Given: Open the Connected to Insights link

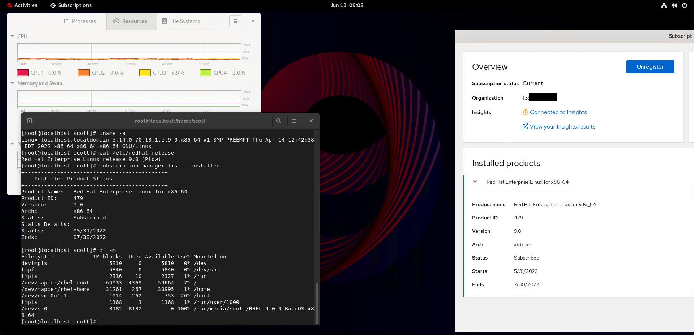Looking at the screenshot, I should click(x=558, y=112).
